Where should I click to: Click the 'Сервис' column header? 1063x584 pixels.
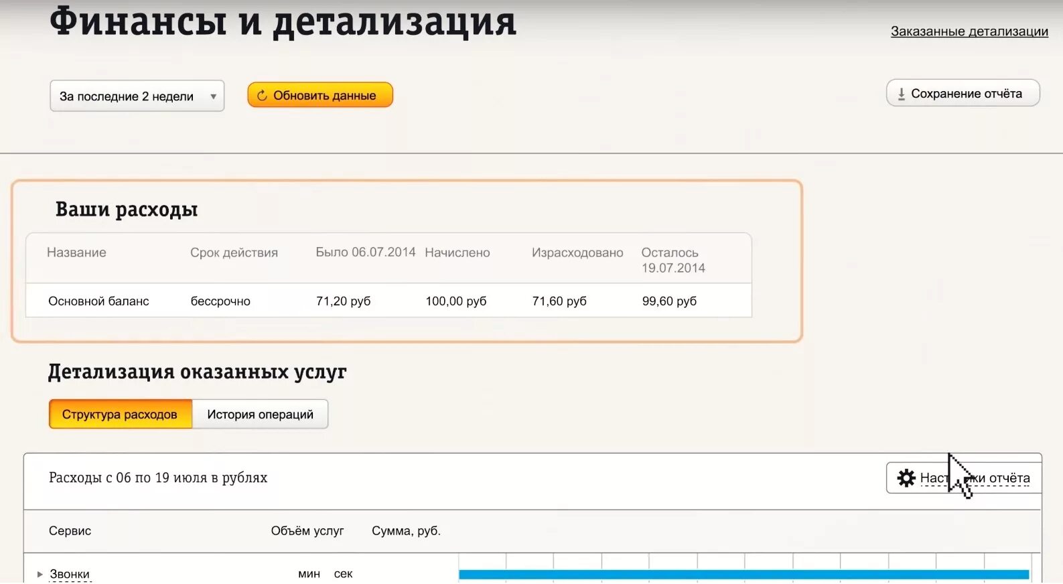click(70, 530)
